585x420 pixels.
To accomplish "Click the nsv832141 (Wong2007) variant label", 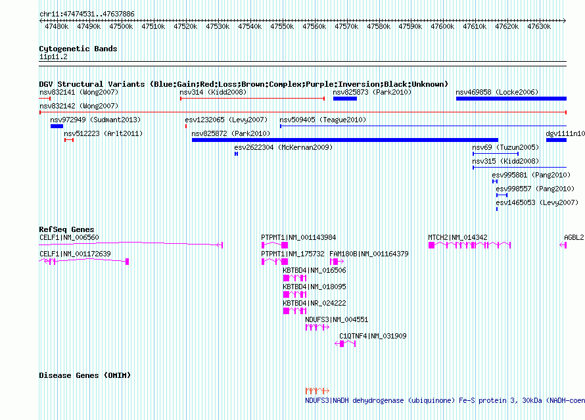I will tap(79, 92).
